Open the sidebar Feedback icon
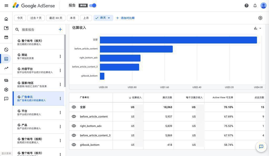 click(x=6, y=99)
